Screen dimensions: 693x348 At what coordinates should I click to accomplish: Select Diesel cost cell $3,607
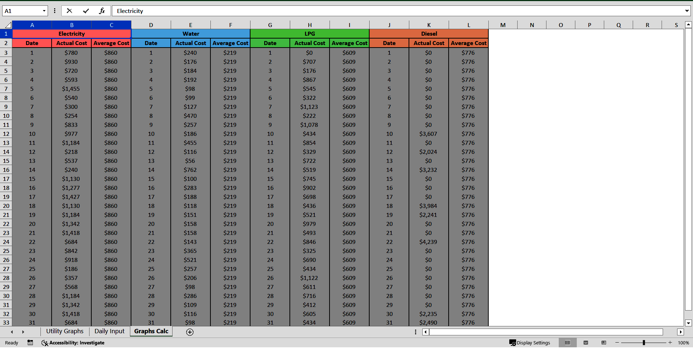coord(429,134)
